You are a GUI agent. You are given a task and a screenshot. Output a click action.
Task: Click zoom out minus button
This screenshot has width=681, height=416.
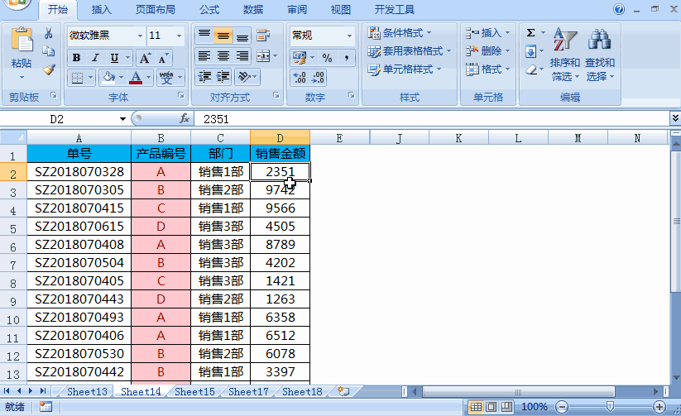562,407
